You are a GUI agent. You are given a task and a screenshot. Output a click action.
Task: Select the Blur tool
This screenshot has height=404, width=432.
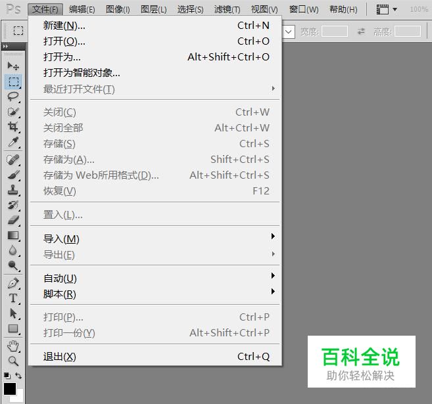point(13,250)
